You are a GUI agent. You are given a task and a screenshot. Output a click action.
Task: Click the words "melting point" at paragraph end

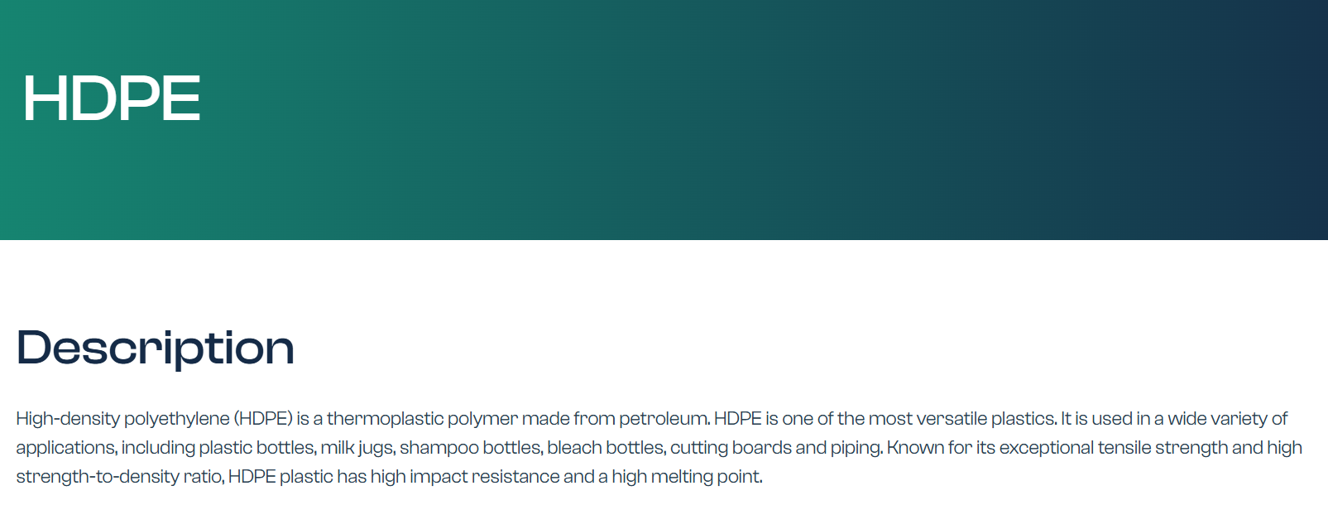click(x=706, y=477)
